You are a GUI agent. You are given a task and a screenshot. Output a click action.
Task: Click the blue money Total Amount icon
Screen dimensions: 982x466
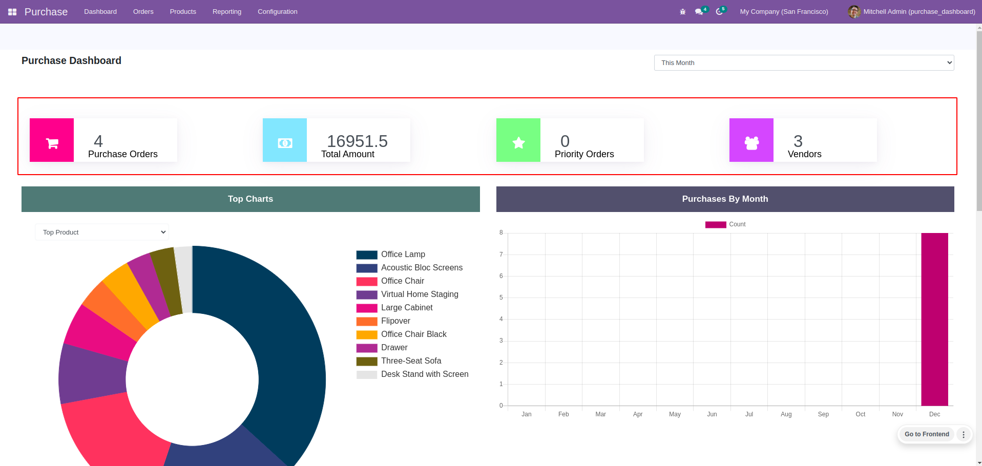click(285, 140)
